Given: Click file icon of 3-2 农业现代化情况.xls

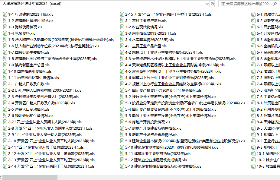Looking at the screenshot, I should (122, 27).
